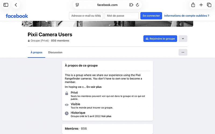The image size is (215, 134).
Task: Open a new tab with plus icon
Action: pos(201,5)
